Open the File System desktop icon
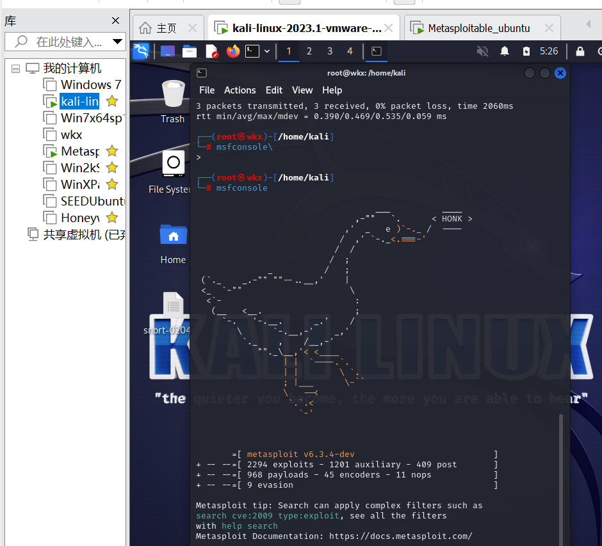This screenshot has width=602, height=546. [x=173, y=172]
